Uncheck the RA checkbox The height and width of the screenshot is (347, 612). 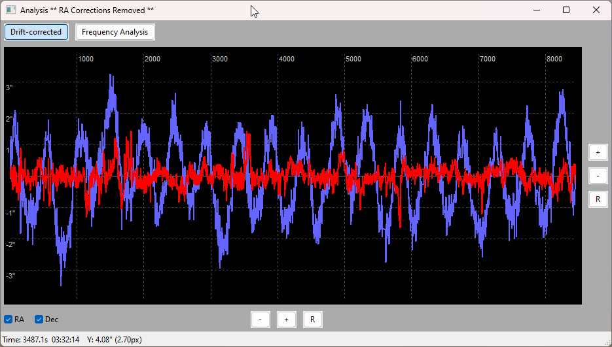[x=9, y=320]
